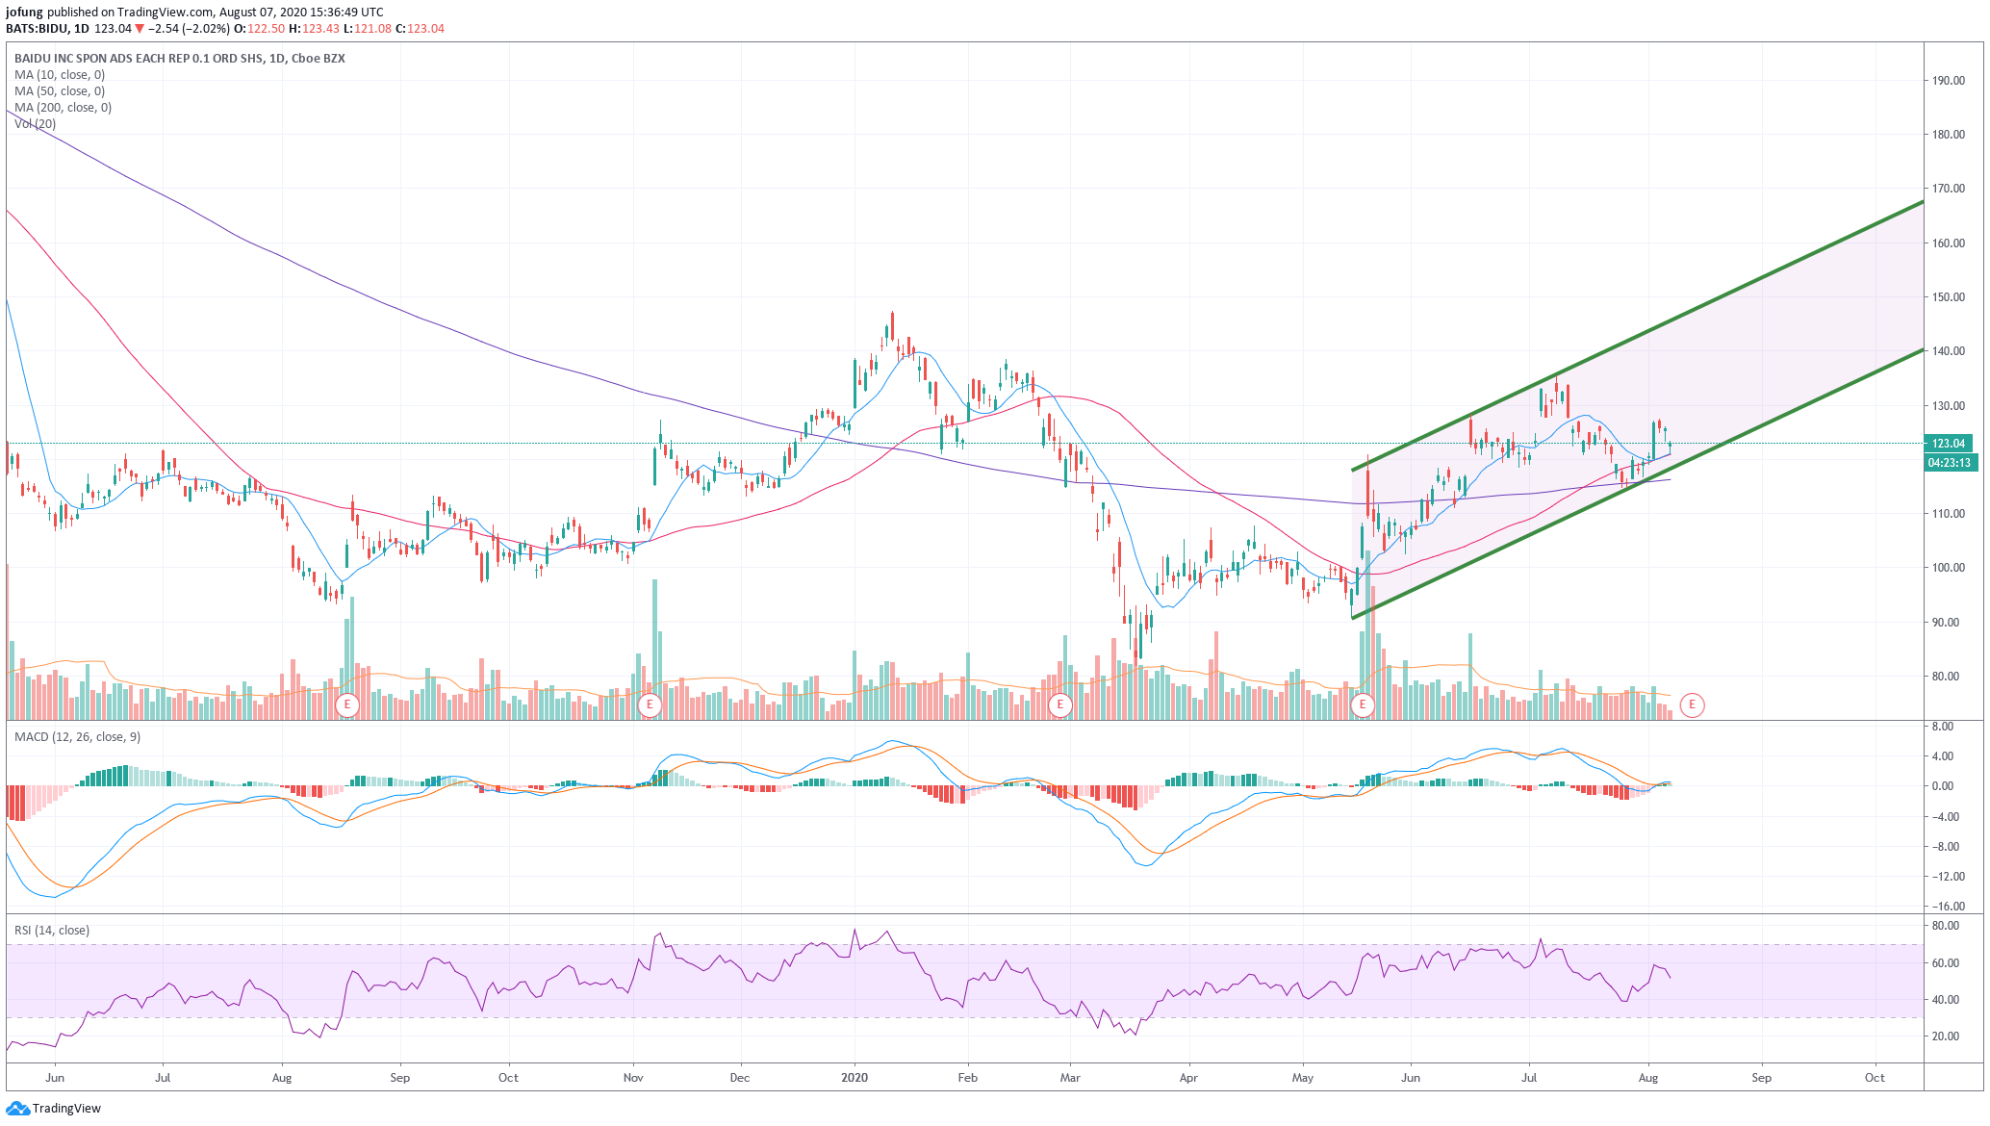The image size is (1990, 1126).
Task: Click the 8.00 MACD axis label
Action: pos(1942,727)
